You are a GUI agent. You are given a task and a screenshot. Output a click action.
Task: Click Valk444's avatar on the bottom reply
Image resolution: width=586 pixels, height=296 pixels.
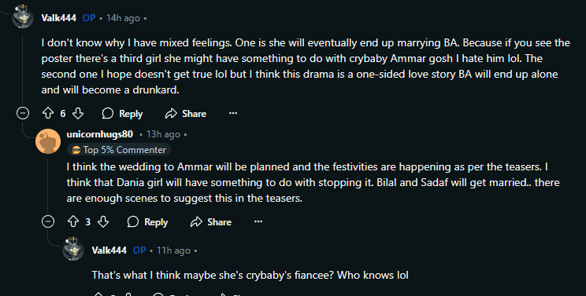coord(73,249)
